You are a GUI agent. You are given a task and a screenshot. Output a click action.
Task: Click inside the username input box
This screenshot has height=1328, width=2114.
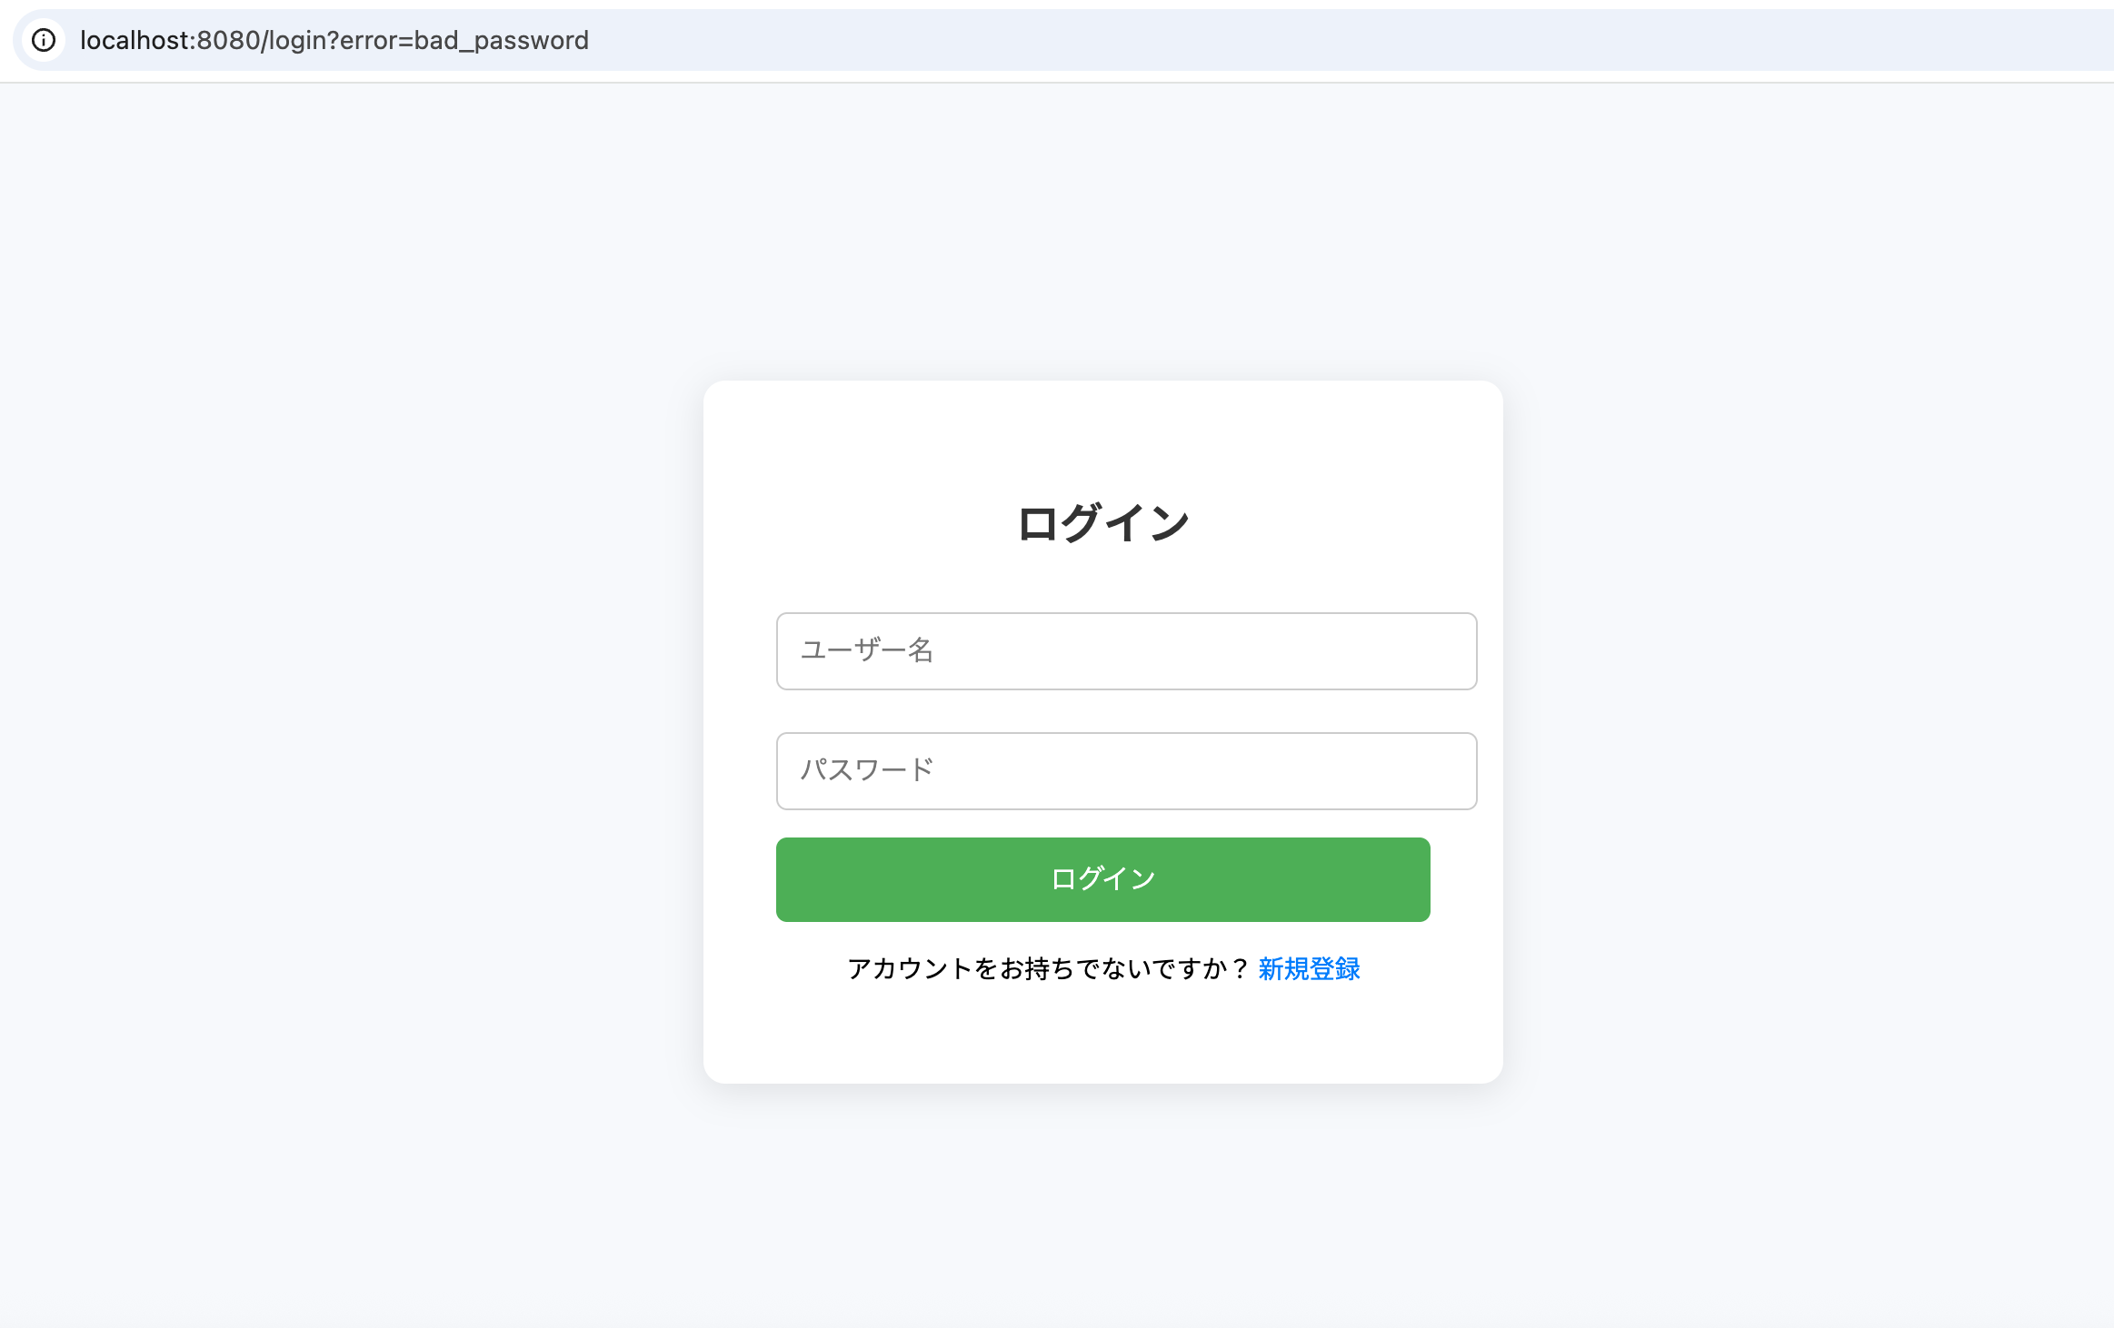[x=1127, y=651]
